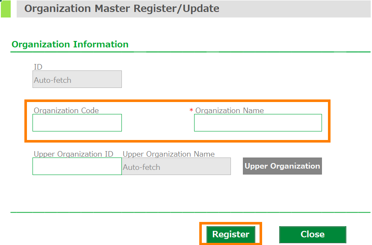This screenshot has height=245, width=372.
Task: Click the red required asterisk marker
Action: click(192, 111)
